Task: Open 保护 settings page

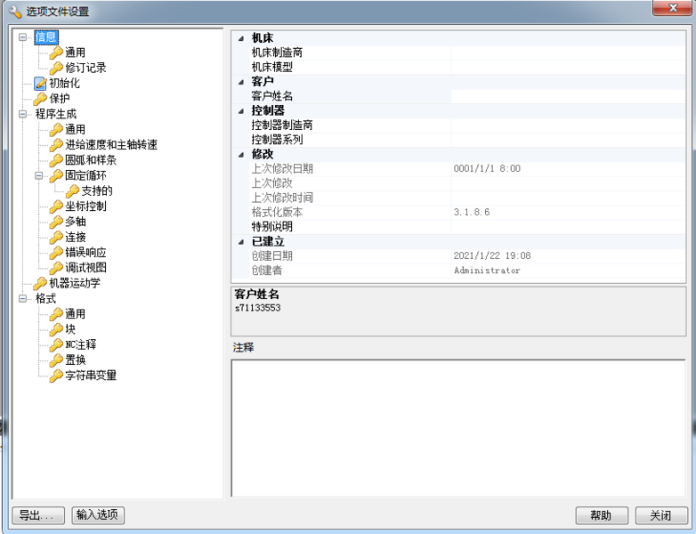Action: (59, 99)
